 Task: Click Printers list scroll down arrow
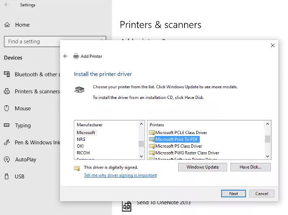[267, 156]
